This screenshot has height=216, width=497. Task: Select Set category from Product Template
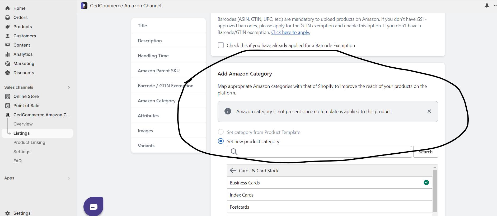pyautogui.click(x=221, y=132)
